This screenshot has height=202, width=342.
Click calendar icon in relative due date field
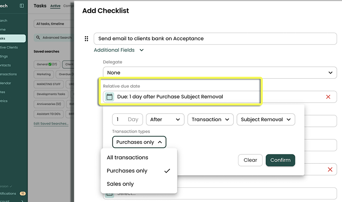[110, 97]
